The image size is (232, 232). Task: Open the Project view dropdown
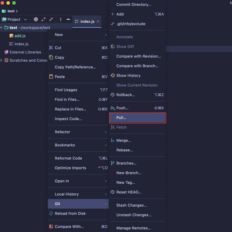(x=25, y=19)
